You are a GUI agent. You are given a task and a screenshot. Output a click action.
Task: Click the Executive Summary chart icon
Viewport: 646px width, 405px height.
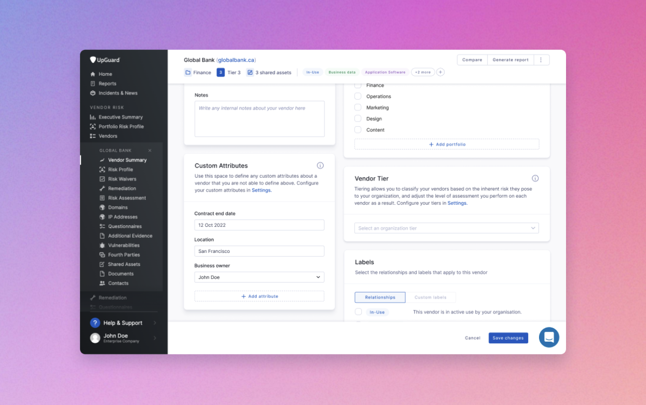pos(93,117)
